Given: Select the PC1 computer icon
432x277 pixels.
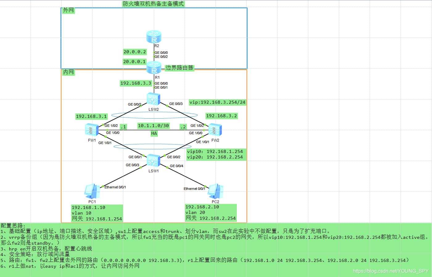Looking at the screenshot, I should click(x=92, y=191).
